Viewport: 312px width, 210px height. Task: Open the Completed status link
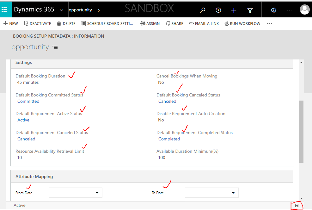pyautogui.click(x=169, y=139)
